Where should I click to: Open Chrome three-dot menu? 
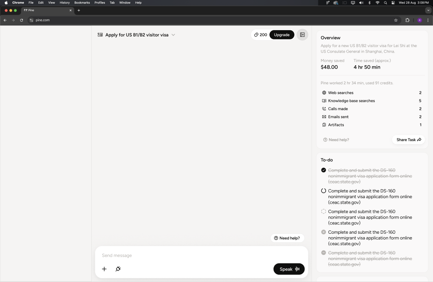[x=428, y=20]
